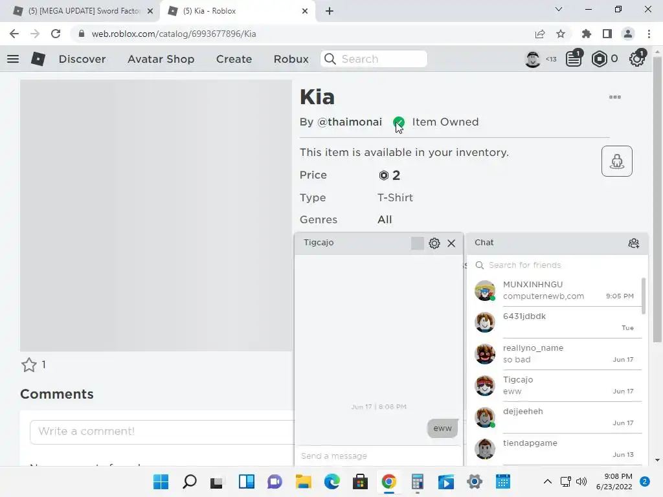Click the page vertical scrollbar
This screenshot has height=497, width=663.
pos(657,199)
